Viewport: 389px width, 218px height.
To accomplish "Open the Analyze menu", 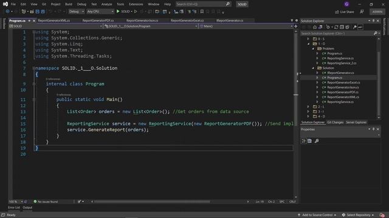I will (106, 4).
